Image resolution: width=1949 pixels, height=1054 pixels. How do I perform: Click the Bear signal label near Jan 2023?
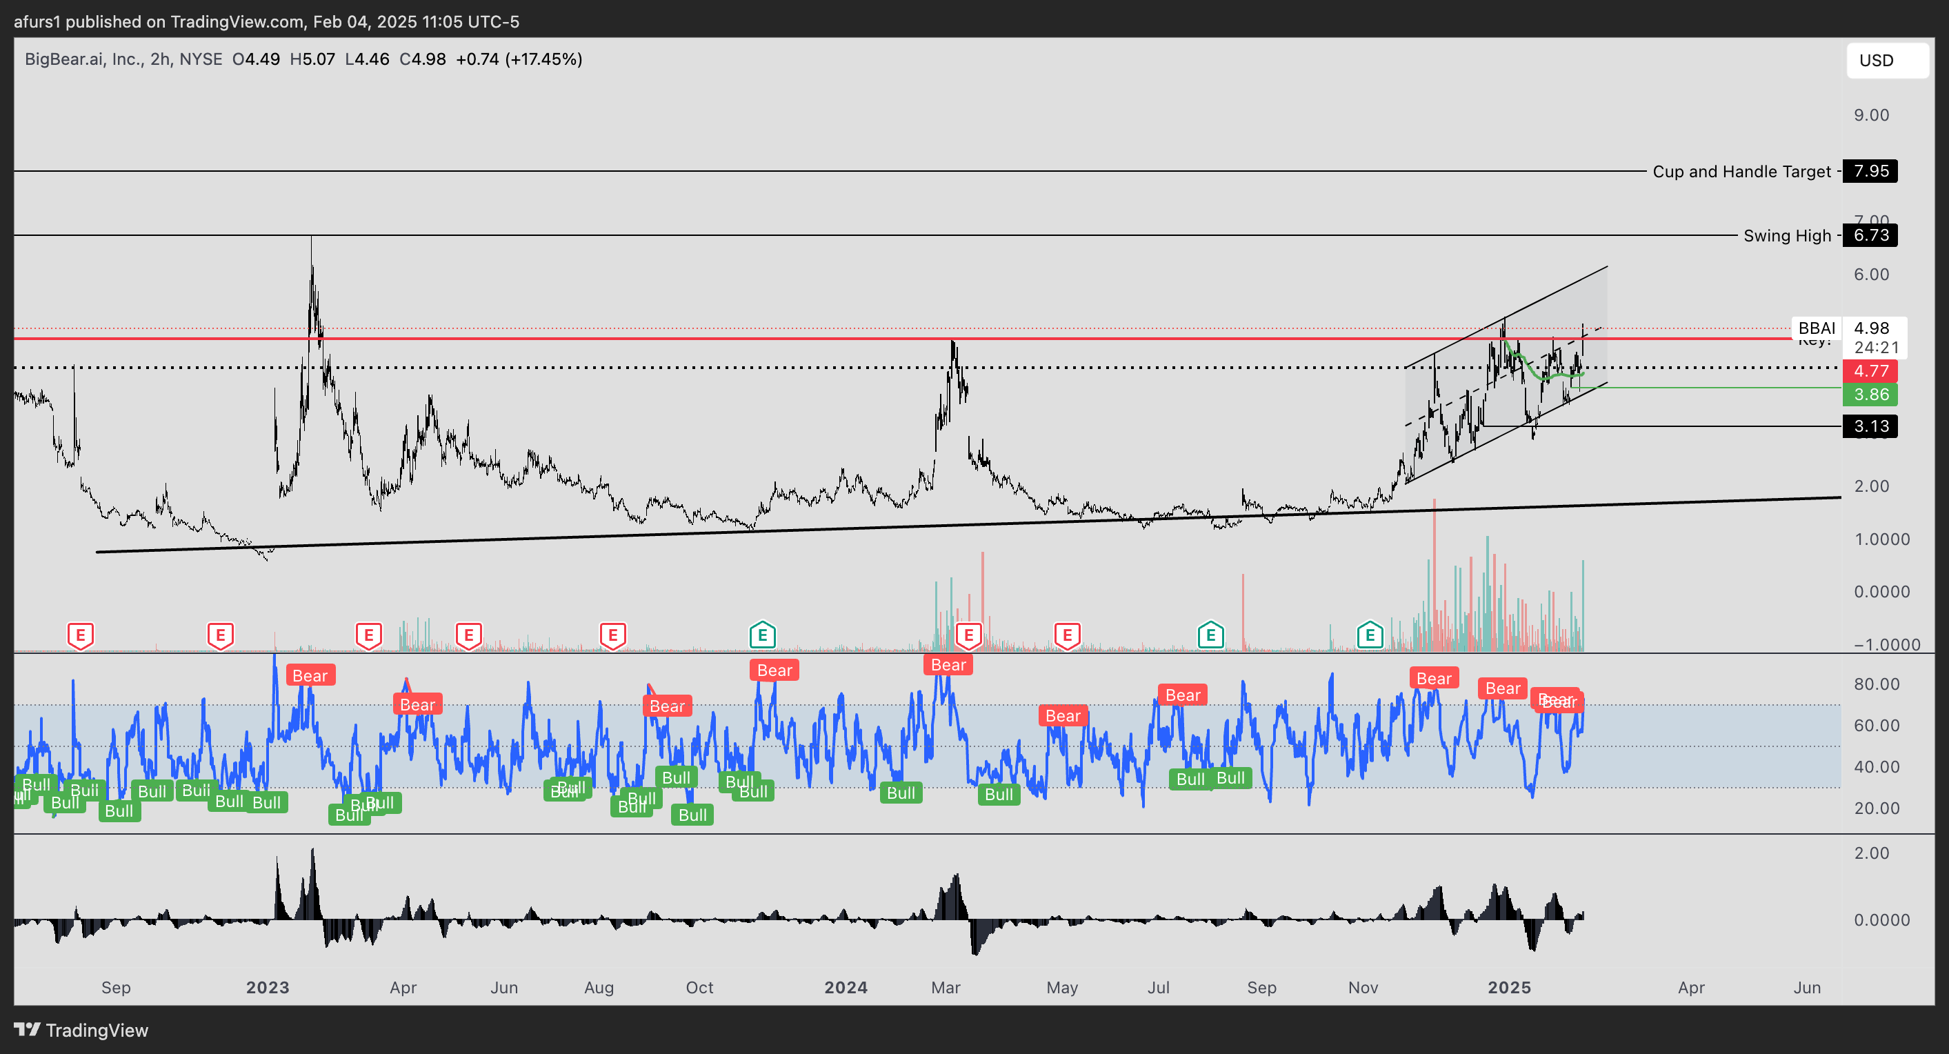click(310, 676)
